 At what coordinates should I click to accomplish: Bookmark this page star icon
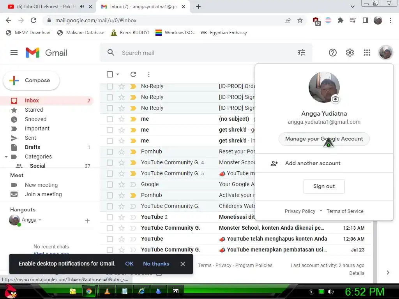click(x=300, y=20)
